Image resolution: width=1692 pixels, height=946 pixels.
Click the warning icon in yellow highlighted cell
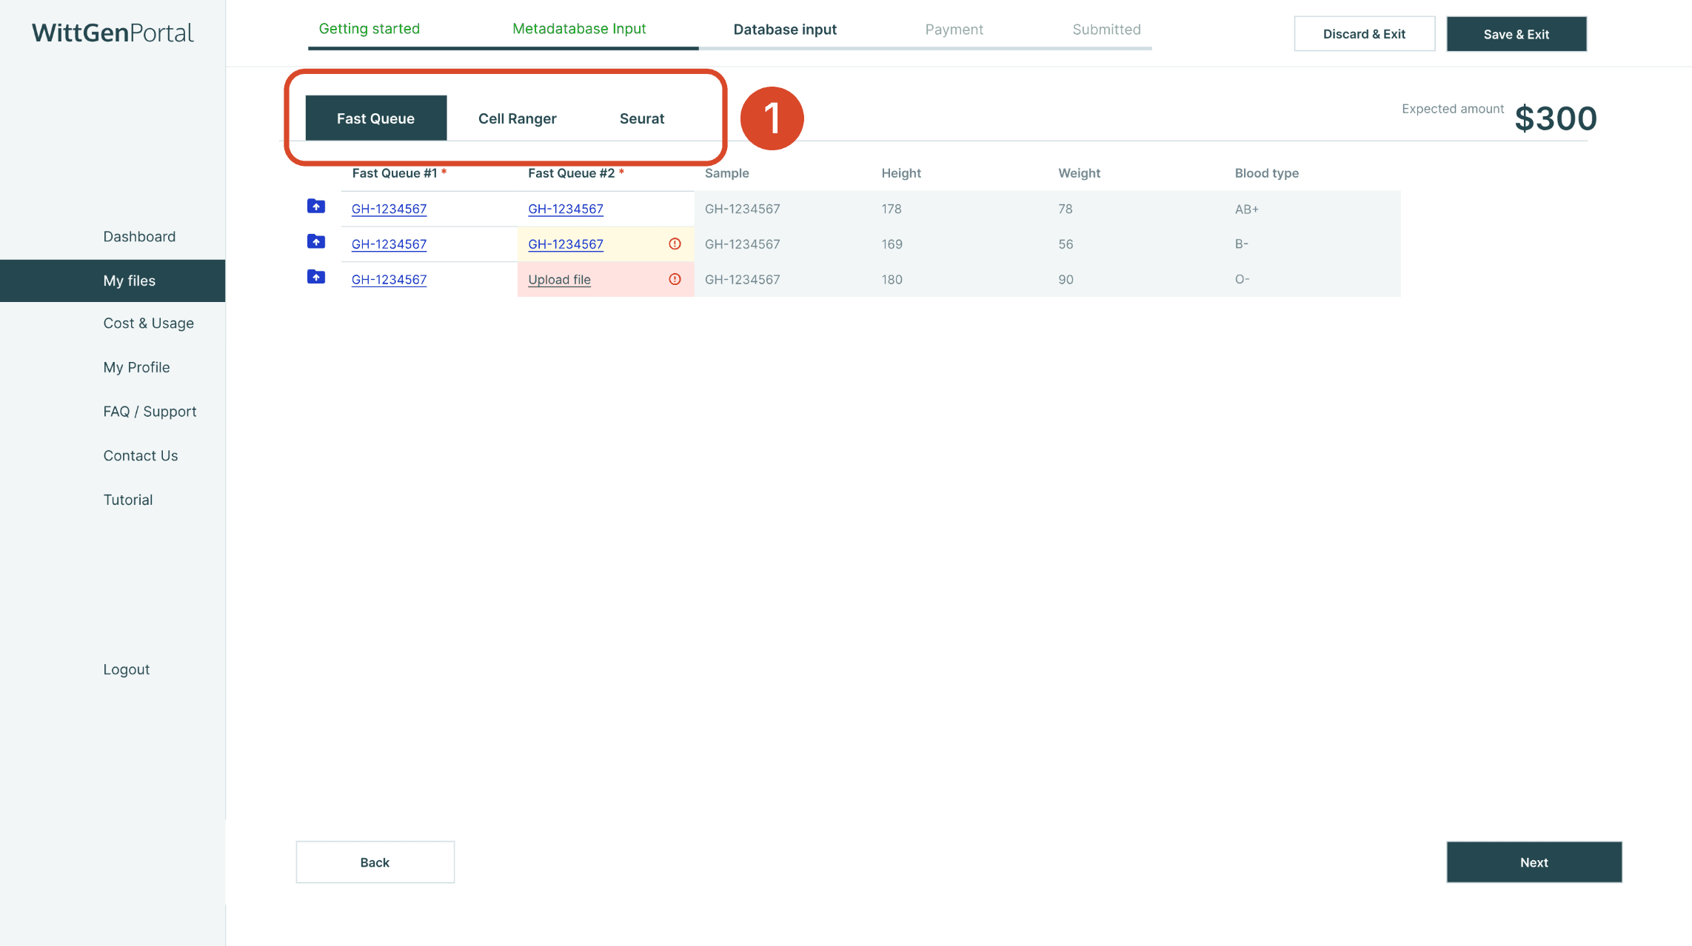(x=675, y=244)
